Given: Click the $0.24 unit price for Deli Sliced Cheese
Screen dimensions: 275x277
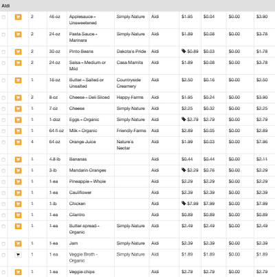Looking at the screenshot, I should [209, 98].
